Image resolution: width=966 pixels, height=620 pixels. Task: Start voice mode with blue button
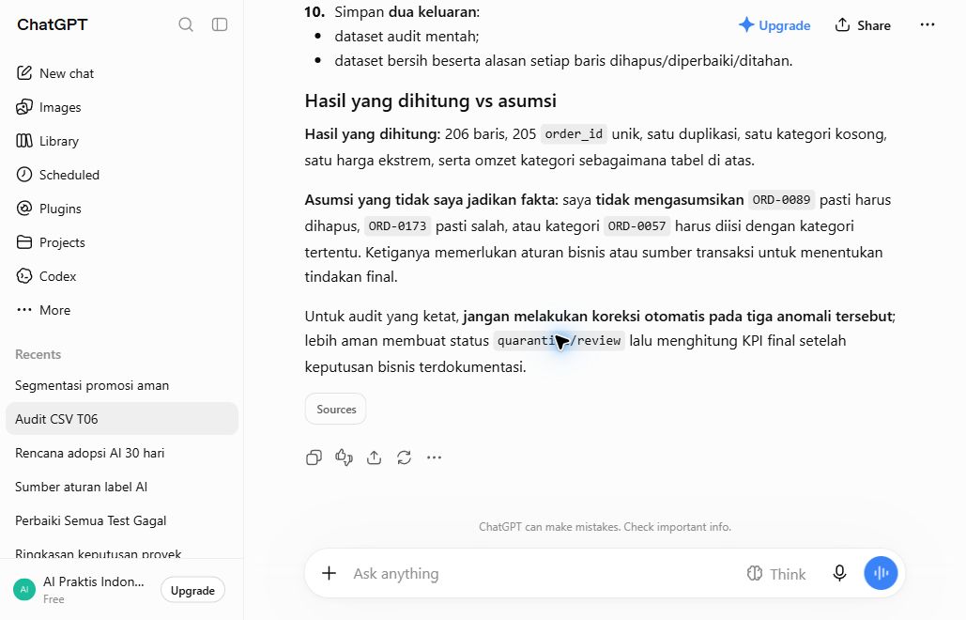tap(881, 573)
